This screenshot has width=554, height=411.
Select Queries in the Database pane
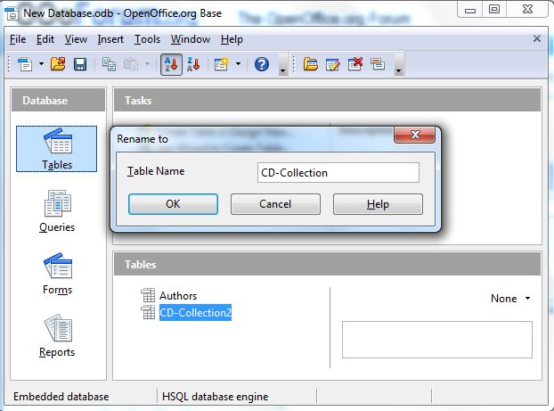[57, 210]
